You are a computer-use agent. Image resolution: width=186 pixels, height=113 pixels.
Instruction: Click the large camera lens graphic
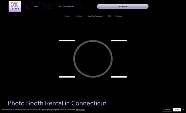click(x=93, y=59)
